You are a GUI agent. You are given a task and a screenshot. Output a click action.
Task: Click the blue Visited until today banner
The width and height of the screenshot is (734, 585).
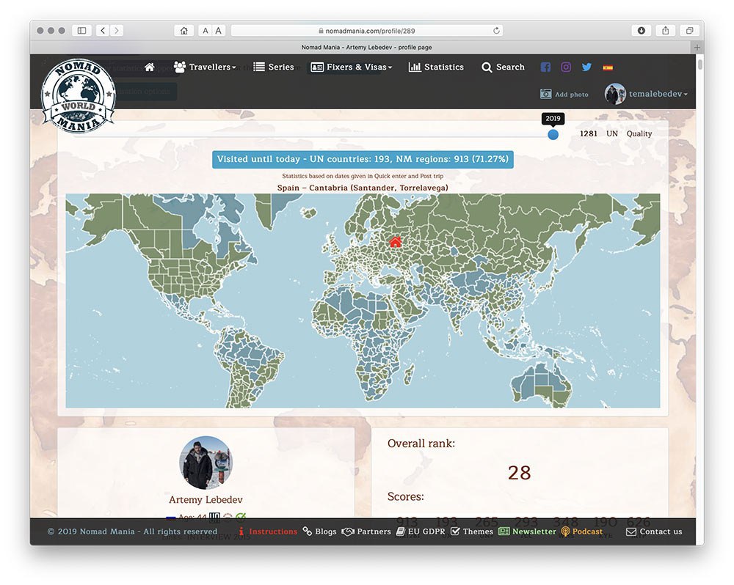click(363, 160)
